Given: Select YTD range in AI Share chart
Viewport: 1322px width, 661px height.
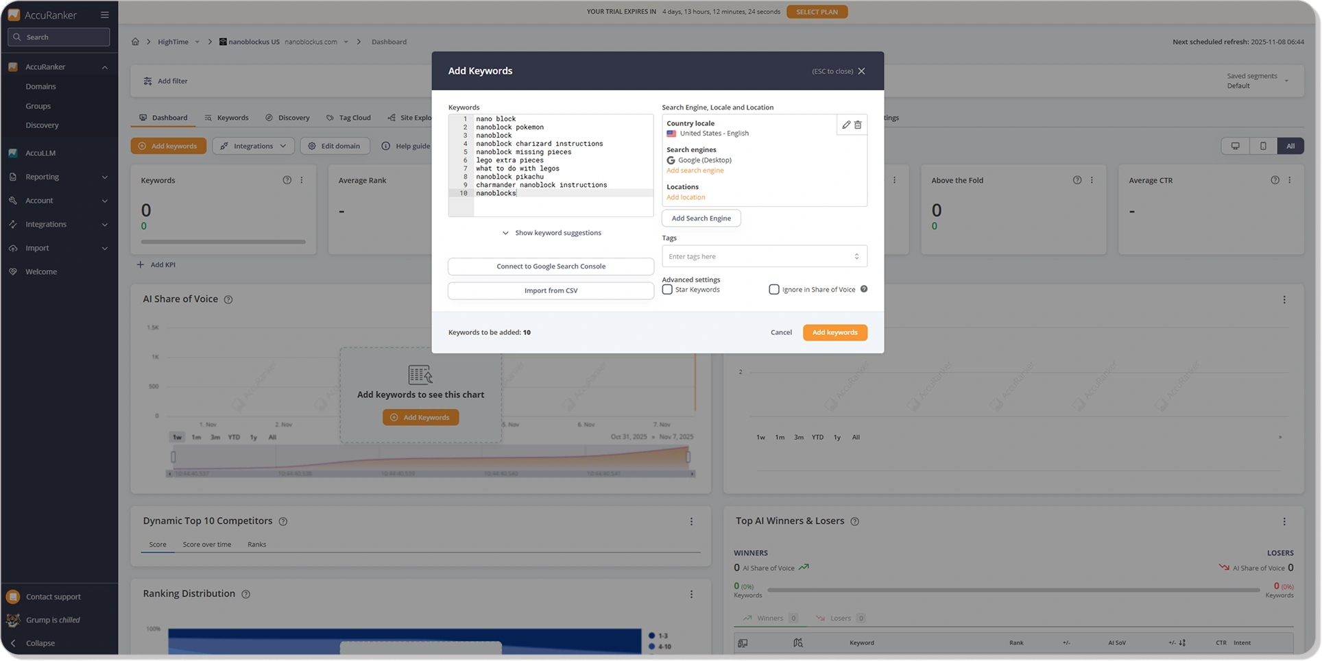Looking at the screenshot, I should (x=234, y=437).
